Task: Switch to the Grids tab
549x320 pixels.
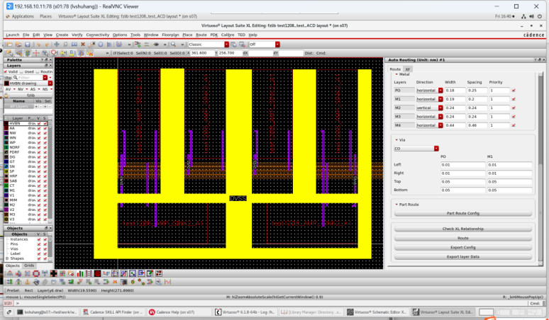Action: [x=29, y=265]
